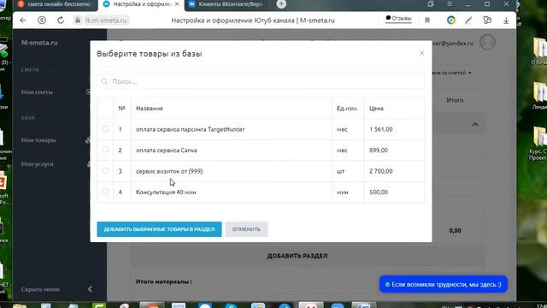Click the Цена column header
The height and width of the screenshot is (308, 547).
click(x=376, y=109)
